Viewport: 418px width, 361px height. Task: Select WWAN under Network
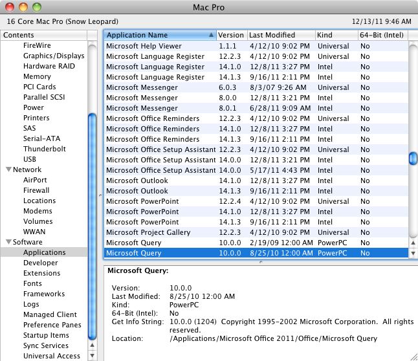pos(34,232)
